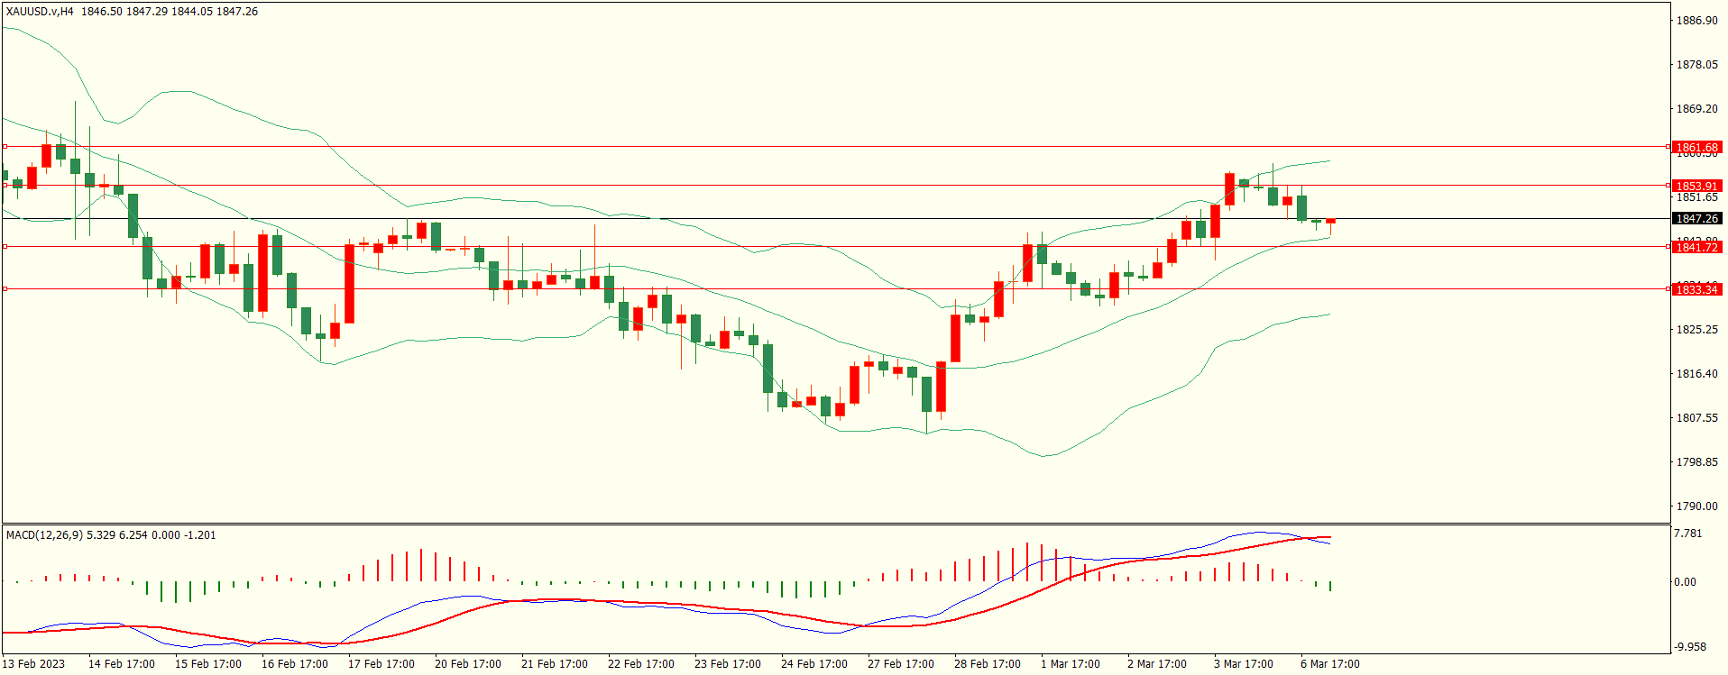Click the 6 Mar 17:00 time label
Image resolution: width=1728 pixels, height=675 pixels.
[1329, 664]
